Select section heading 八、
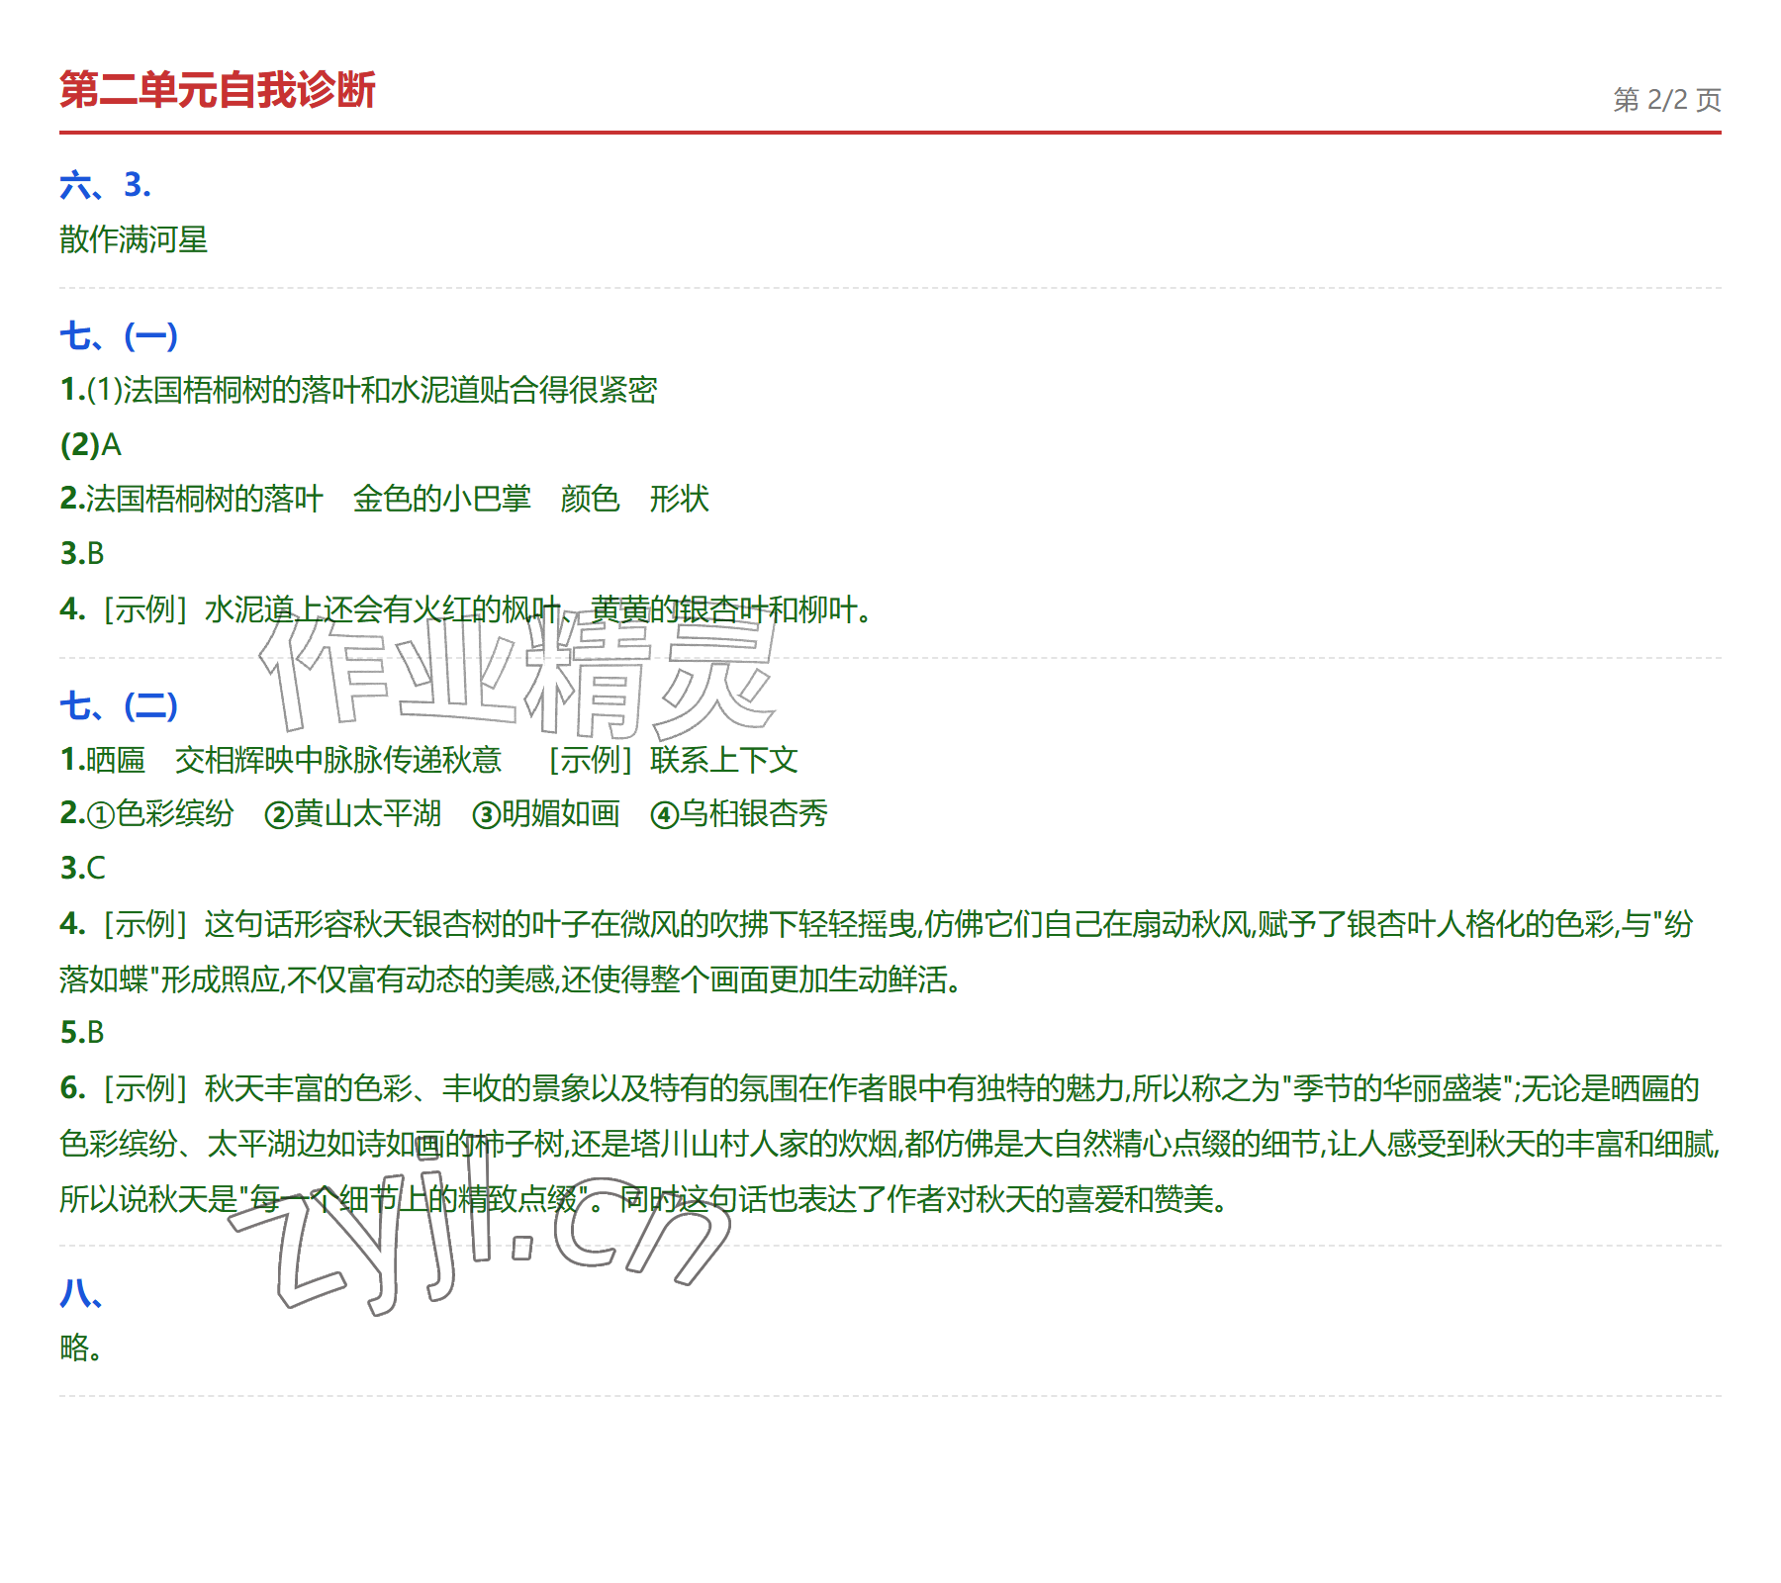Viewport: 1781px width, 1583px height. 81,1293
